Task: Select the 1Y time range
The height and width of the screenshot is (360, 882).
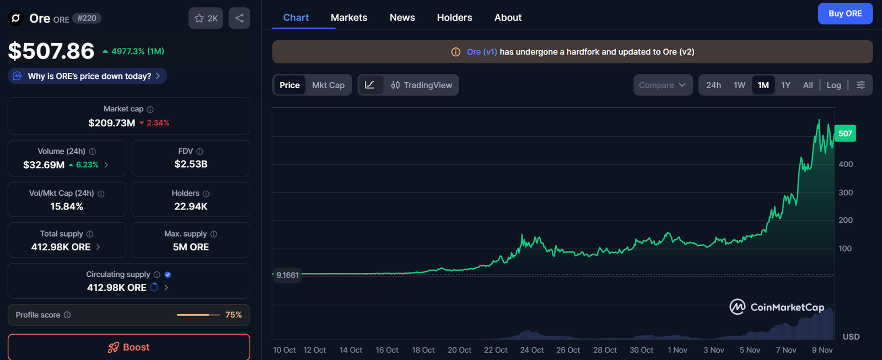Action: [786, 85]
